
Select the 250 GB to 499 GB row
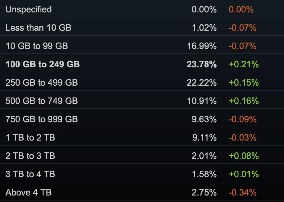point(142,82)
